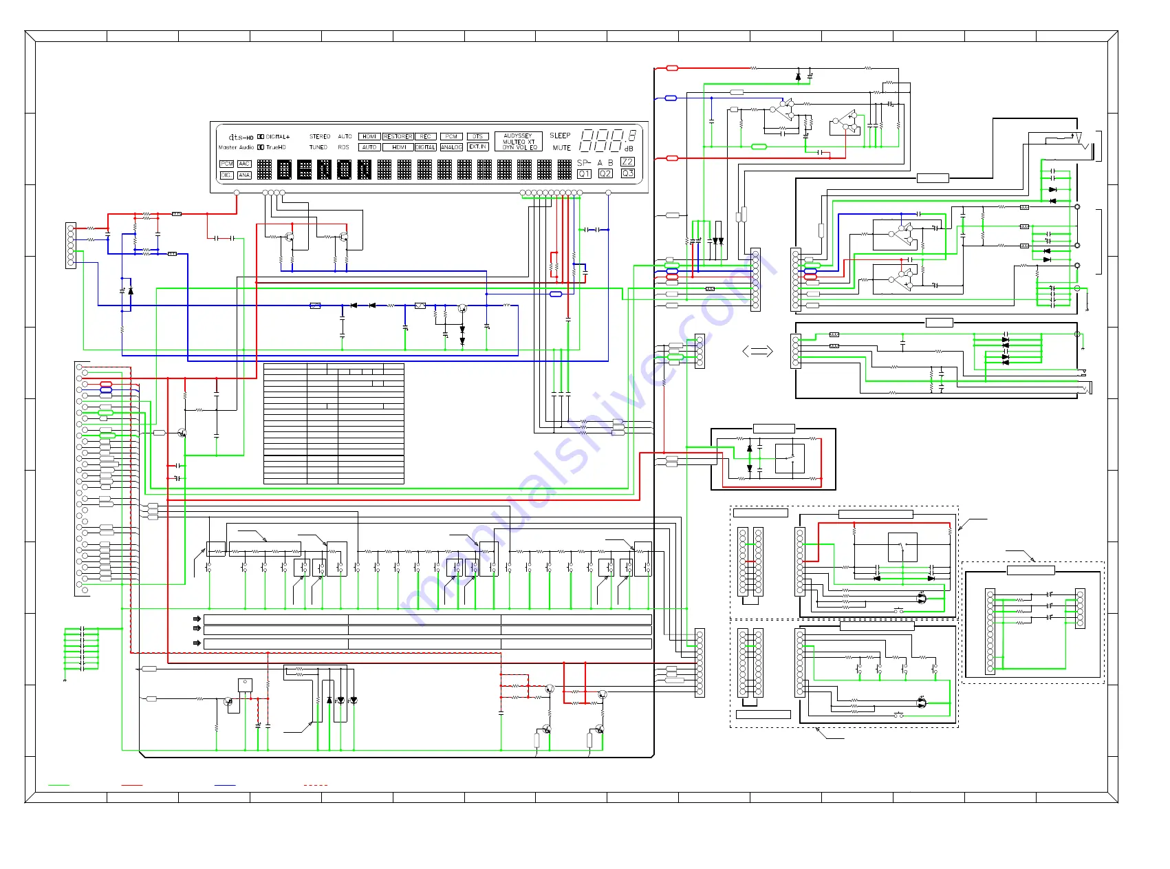Click the STEREO indicator on the display

320,136
